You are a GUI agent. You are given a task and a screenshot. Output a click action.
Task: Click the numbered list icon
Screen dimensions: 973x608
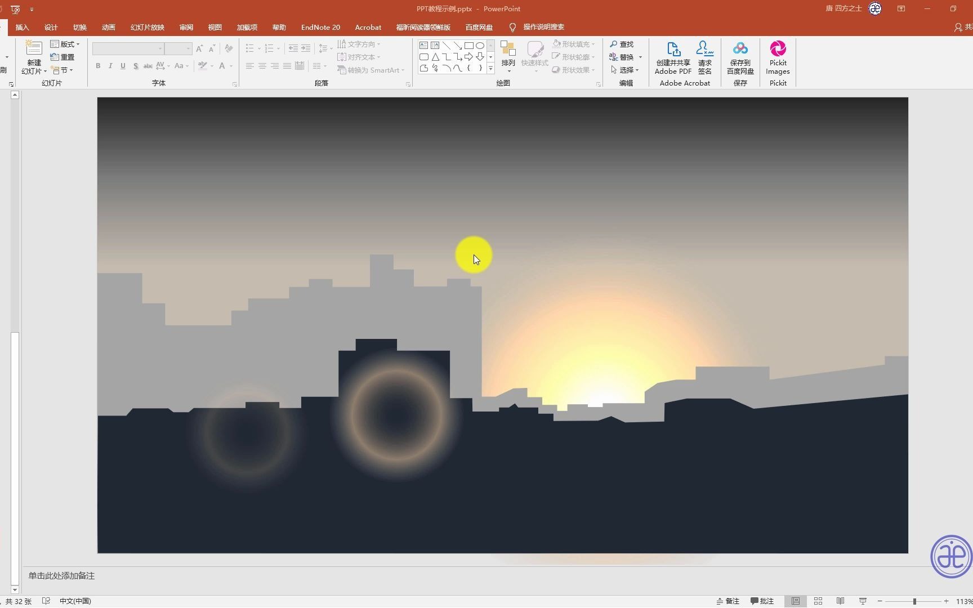(x=269, y=48)
